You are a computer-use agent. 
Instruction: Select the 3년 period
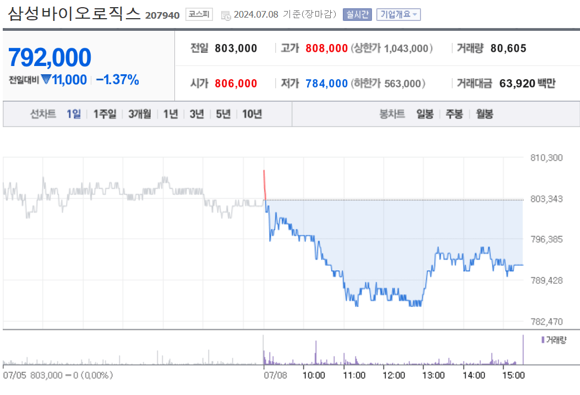[x=197, y=114]
